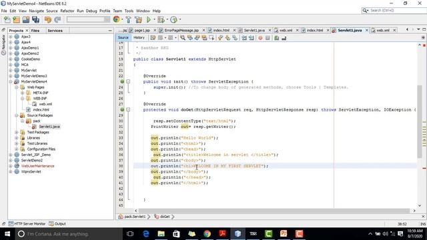The image size is (427, 240).
Task: Open the Profile Project dropdown arrow
Action: tap(179, 19)
